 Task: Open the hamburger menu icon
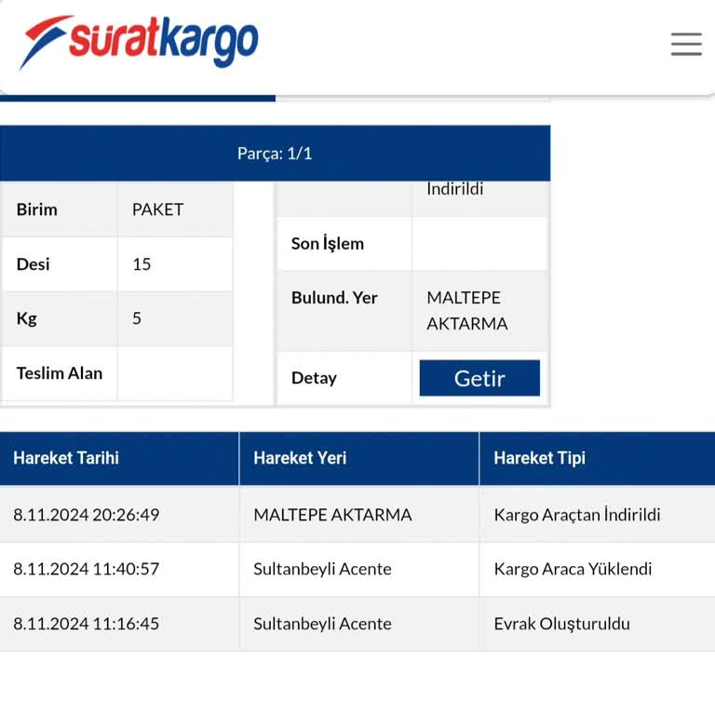tap(686, 44)
